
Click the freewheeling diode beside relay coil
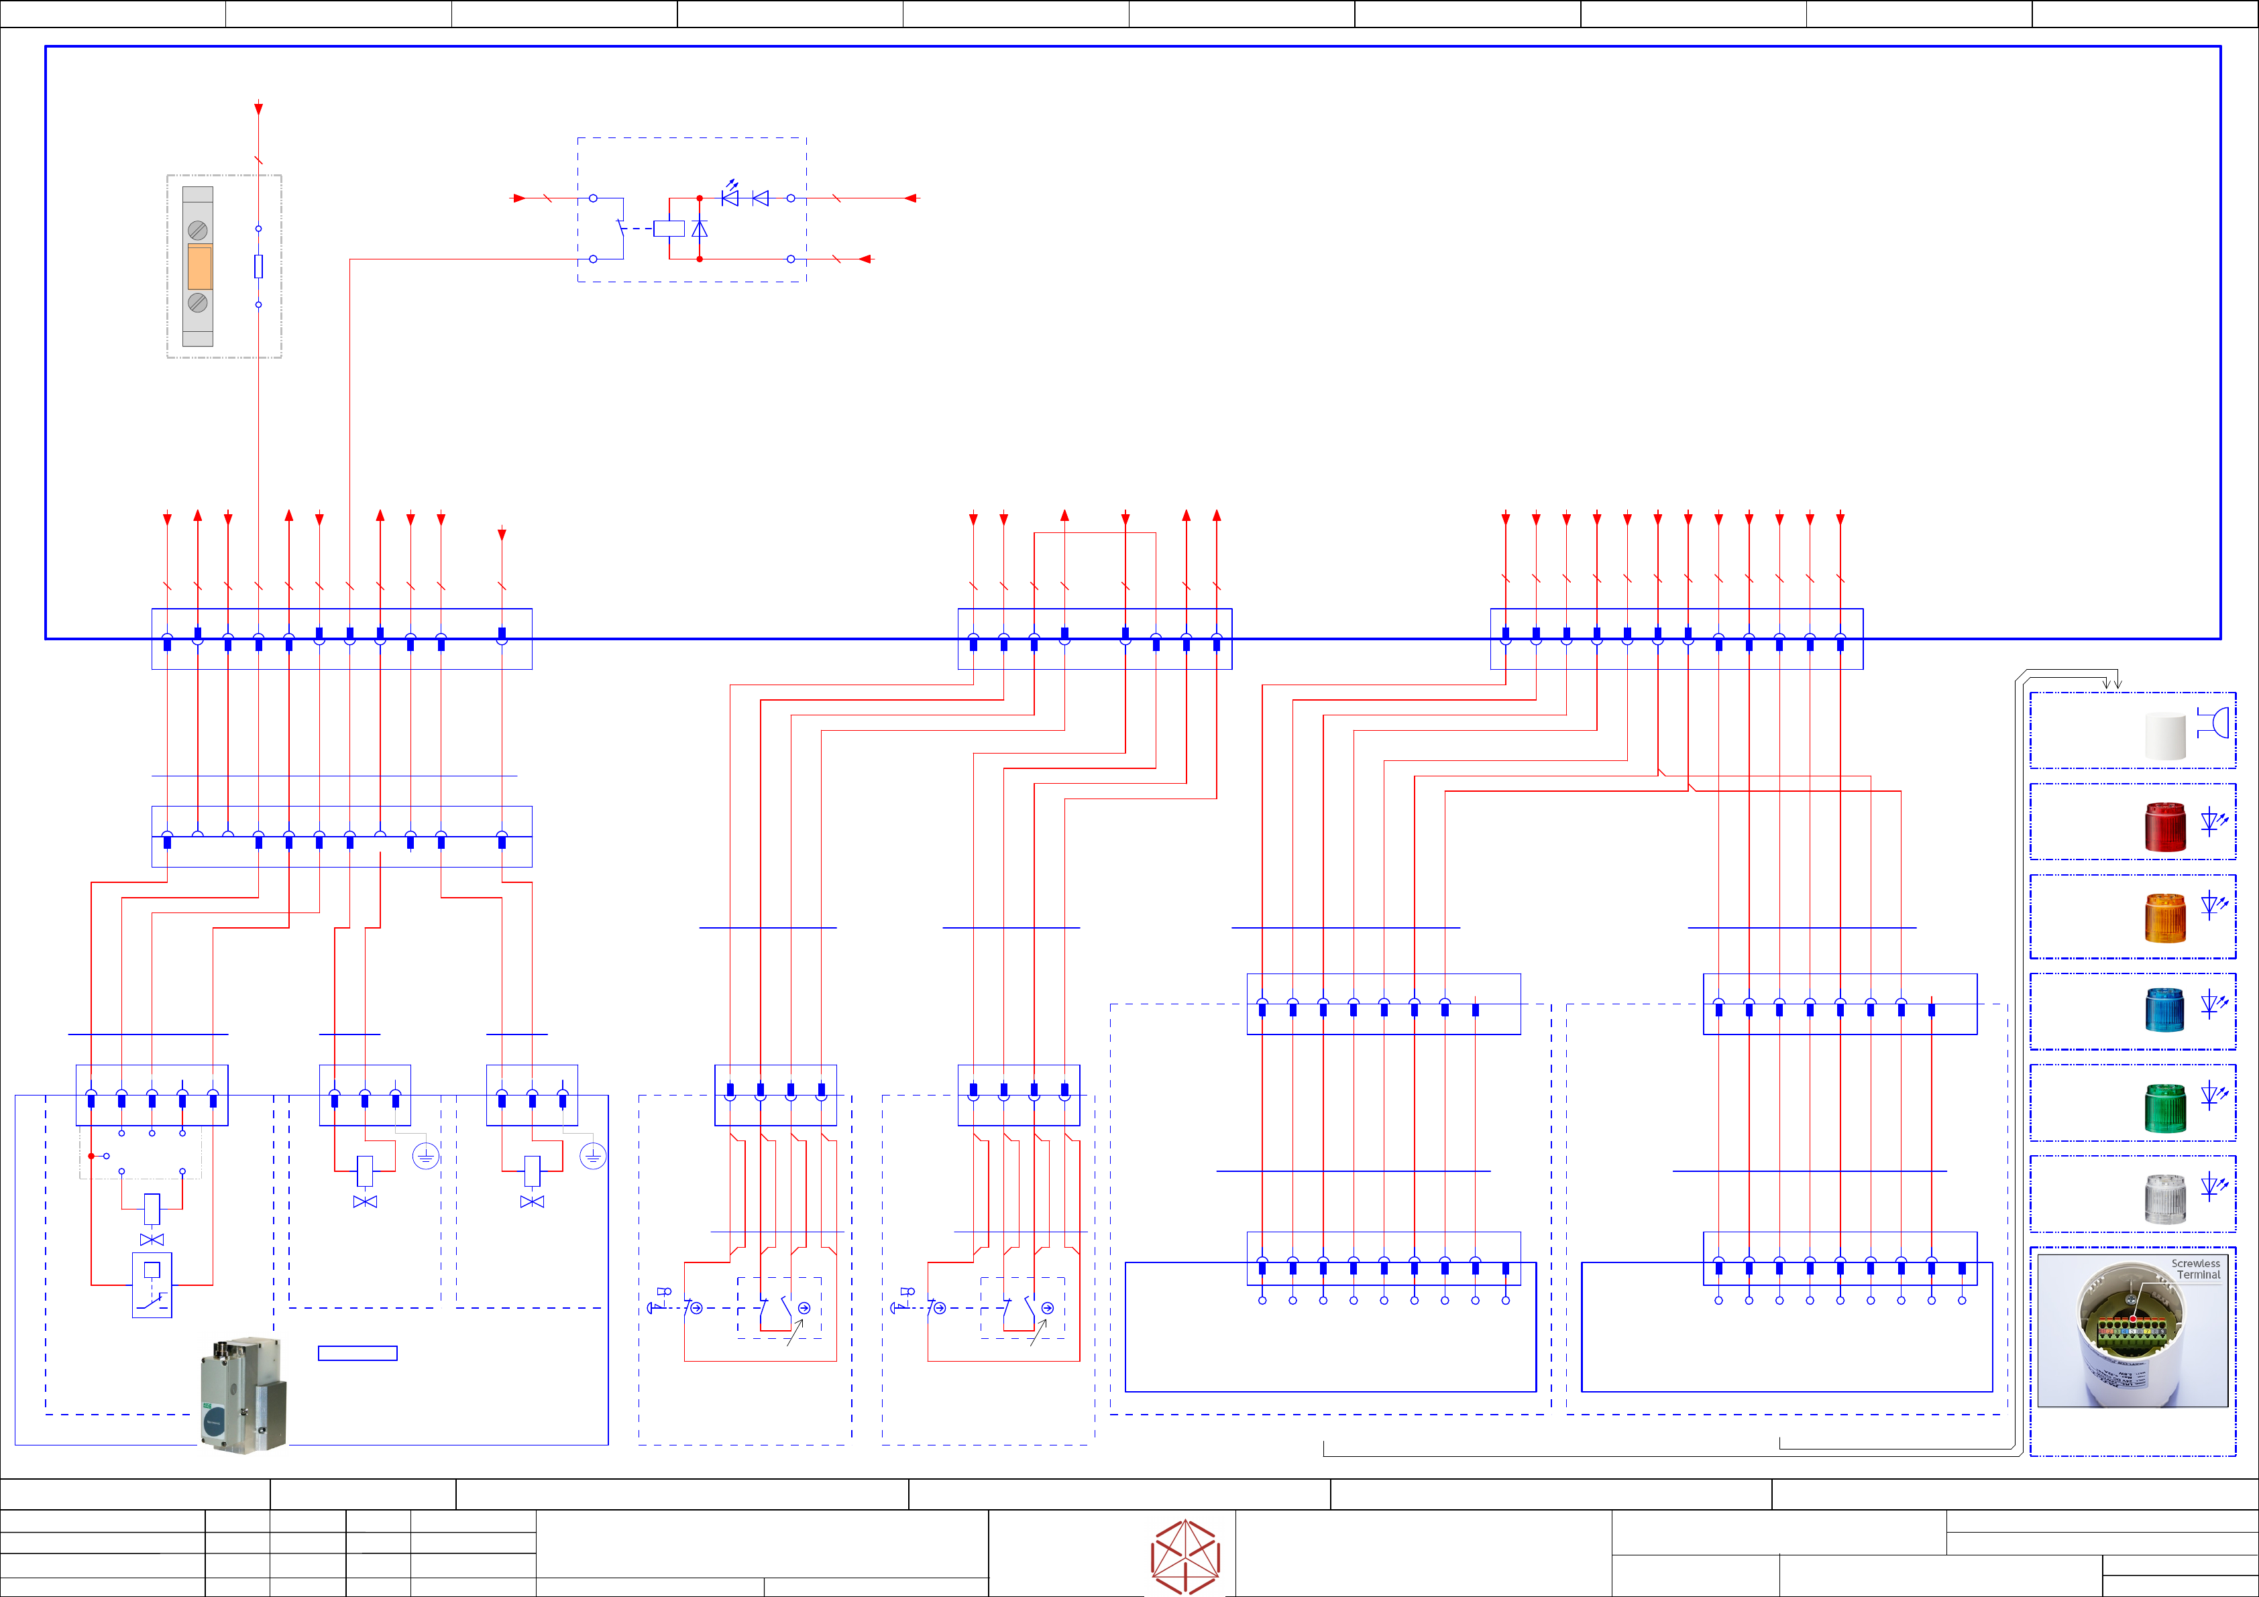coord(700,229)
